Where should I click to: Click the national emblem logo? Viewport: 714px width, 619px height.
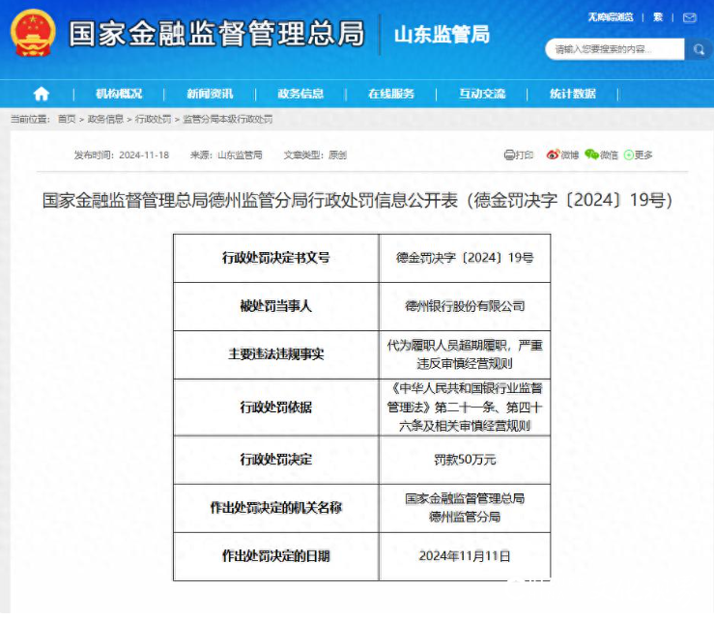(33, 33)
